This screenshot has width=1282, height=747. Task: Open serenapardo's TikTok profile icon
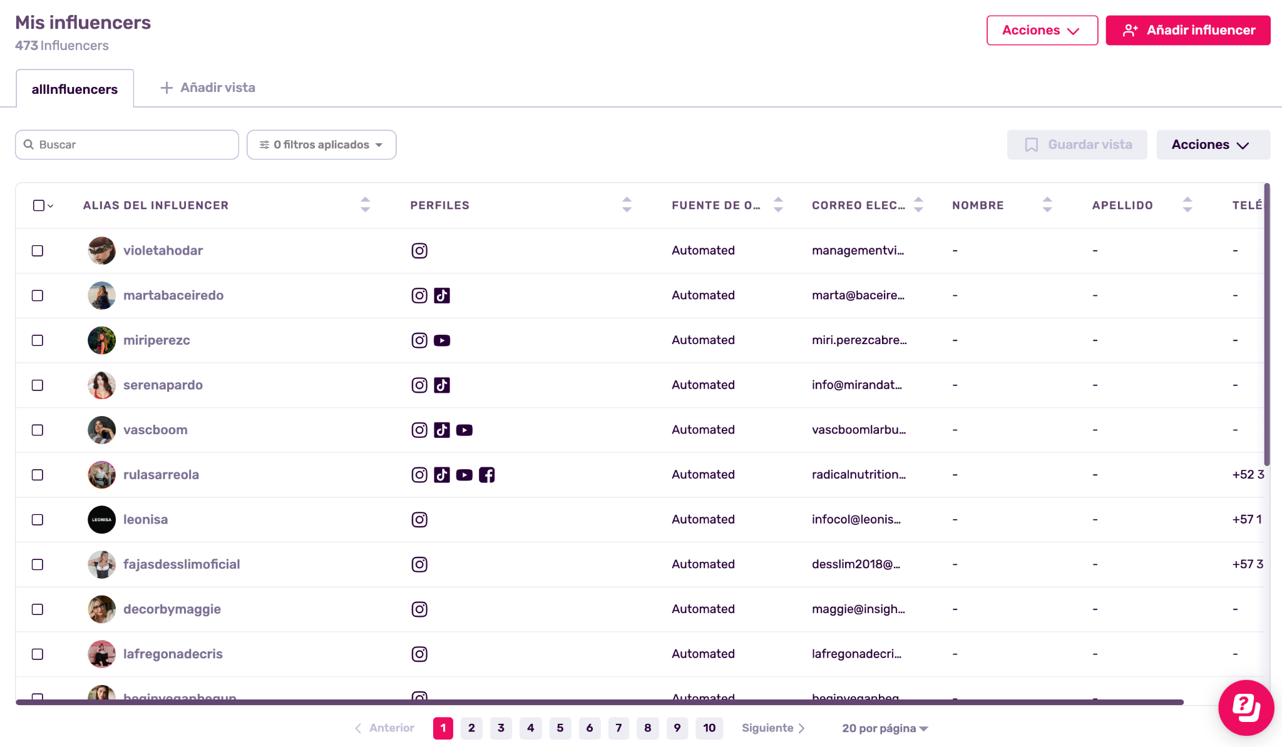pos(442,385)
